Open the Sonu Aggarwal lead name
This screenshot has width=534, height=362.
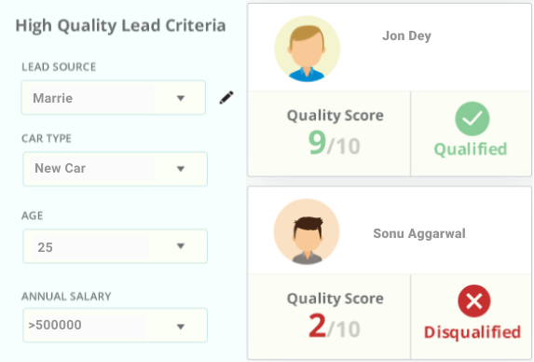(419, 233)
